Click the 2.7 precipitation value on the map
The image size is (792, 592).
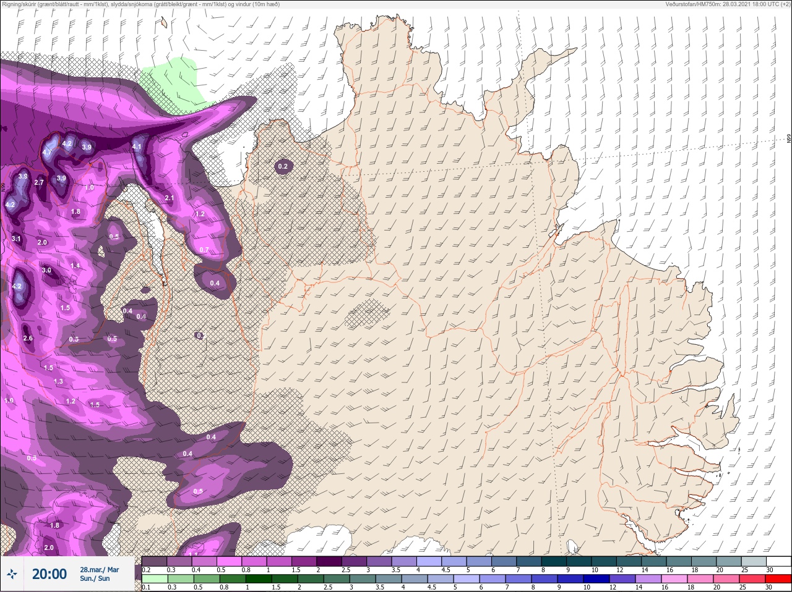coord(39,182)
